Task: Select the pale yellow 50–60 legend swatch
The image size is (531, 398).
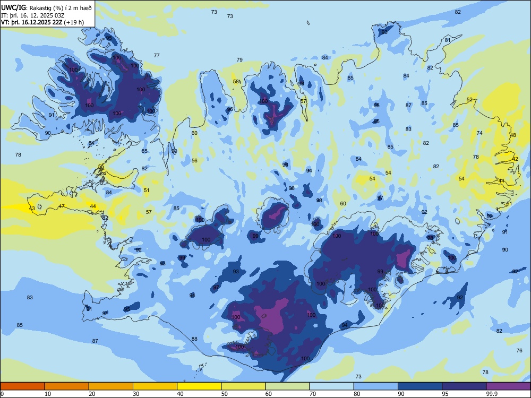Action: (x=243, y=386)
